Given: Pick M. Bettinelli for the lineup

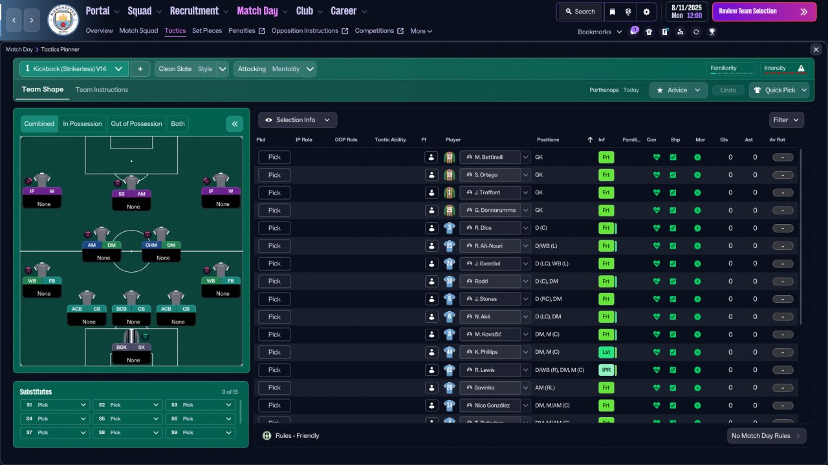Looking at the screenshot, I should pyautogui.click(x=274, y=157).
